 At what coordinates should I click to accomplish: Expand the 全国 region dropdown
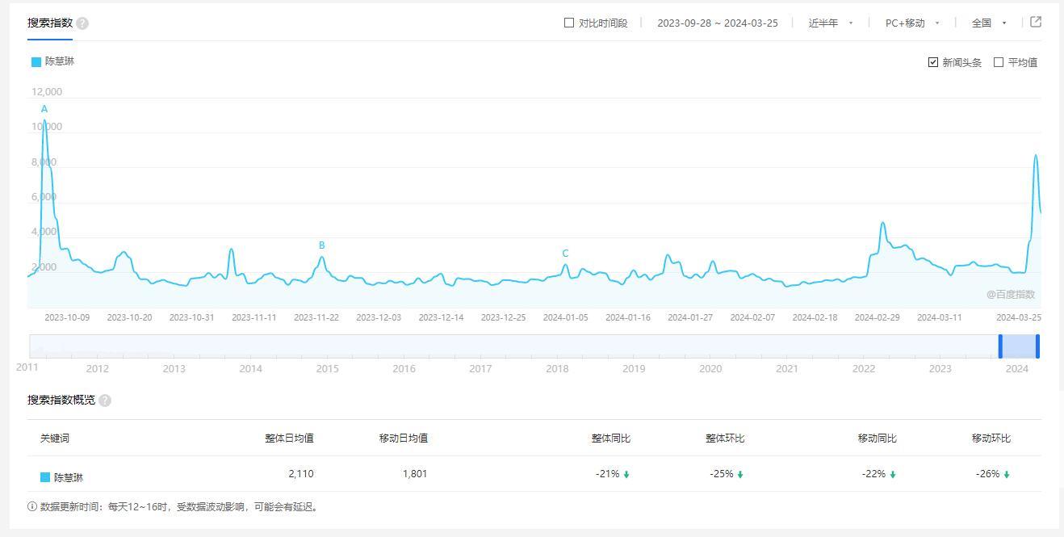(x=989, y=23)
